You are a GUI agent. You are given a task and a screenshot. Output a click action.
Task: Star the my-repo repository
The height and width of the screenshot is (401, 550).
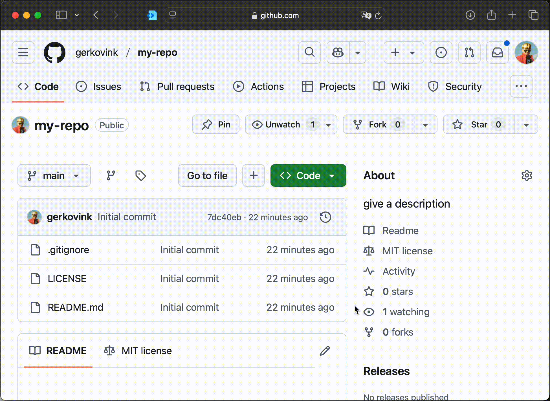(x=479, y=124)
